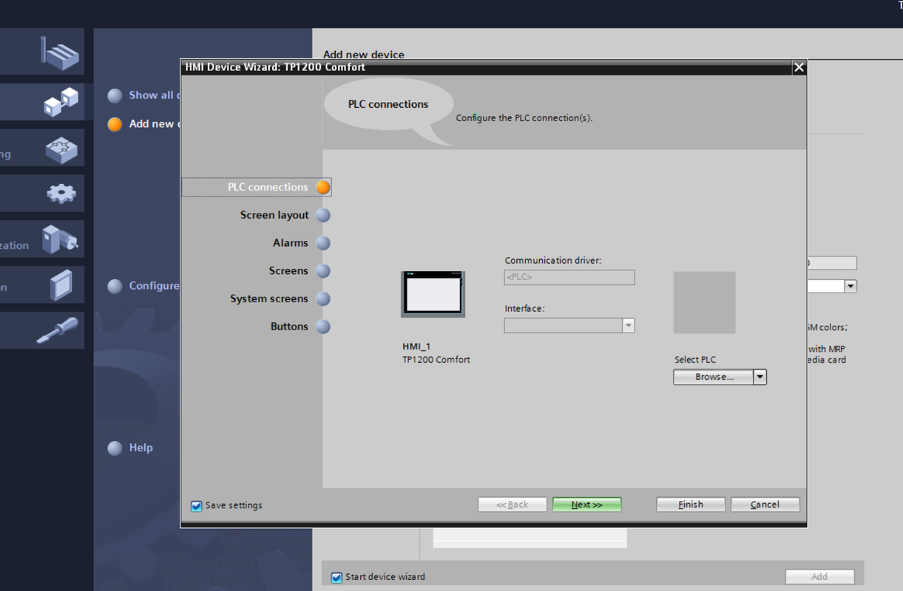Toggle the Save settings checkbox
The width and height of the screenshot is (903, 591).
coord(196,506)
